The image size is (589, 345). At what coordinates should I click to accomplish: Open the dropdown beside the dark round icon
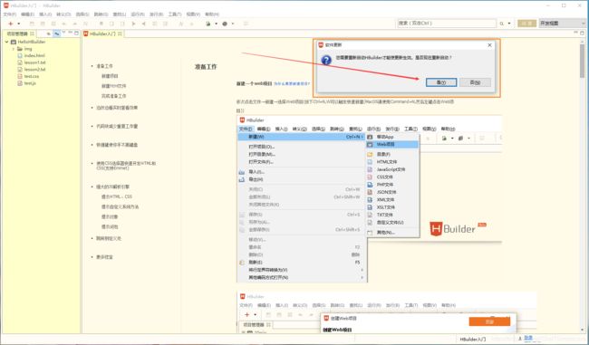pos(233,24)
